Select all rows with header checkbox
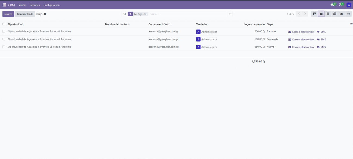This screenshot has width=353, height=159. [4, 24]
